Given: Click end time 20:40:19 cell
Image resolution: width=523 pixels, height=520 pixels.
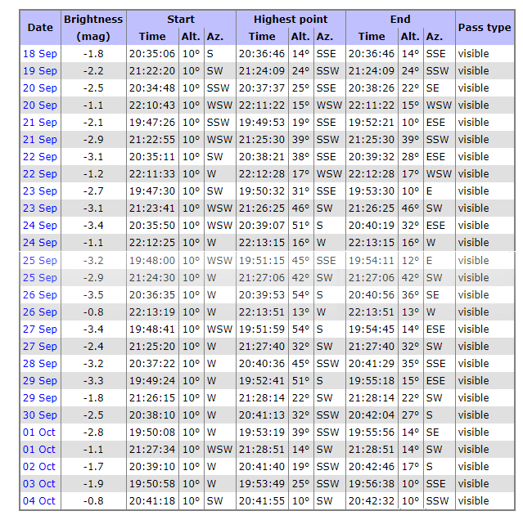Looking at the screenshot, I should (x=372, y=226).
